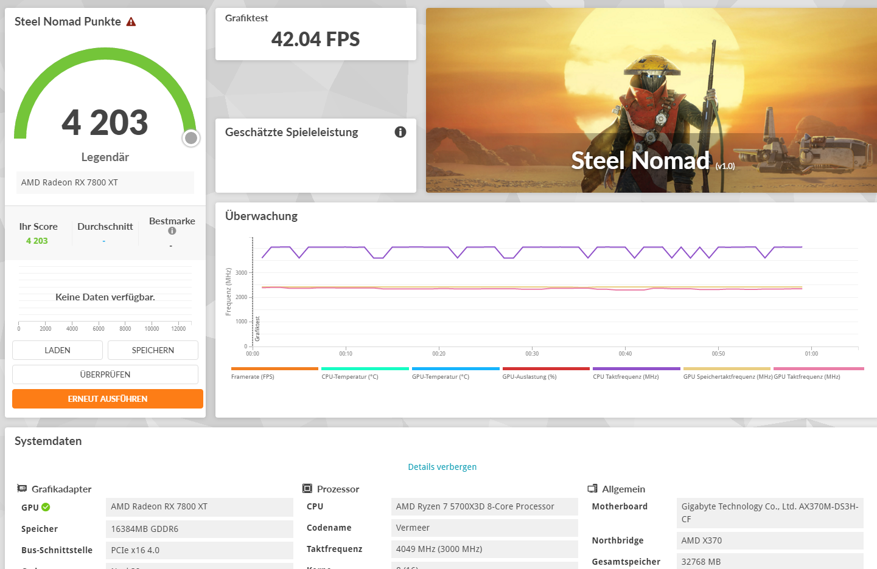Click the Grafiktest marker at chart start
Image resolution: width=877 pixels, height=569 pixels.
pos(257,329)
